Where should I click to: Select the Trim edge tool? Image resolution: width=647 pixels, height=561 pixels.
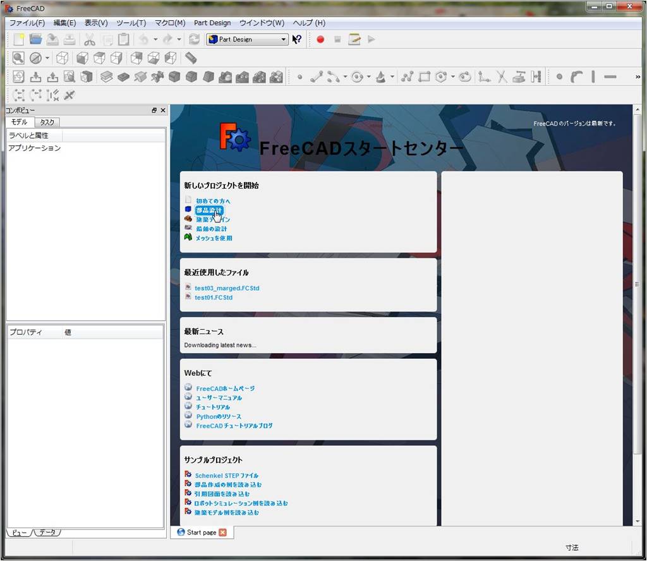point(501,77)
